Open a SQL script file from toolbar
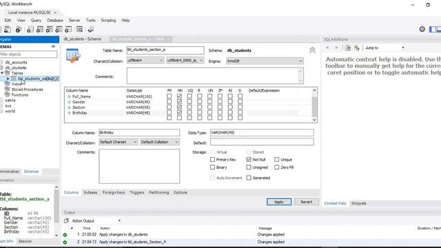This screenshot has width=441, height=248. pyautogui.click(x=8, y=29)
